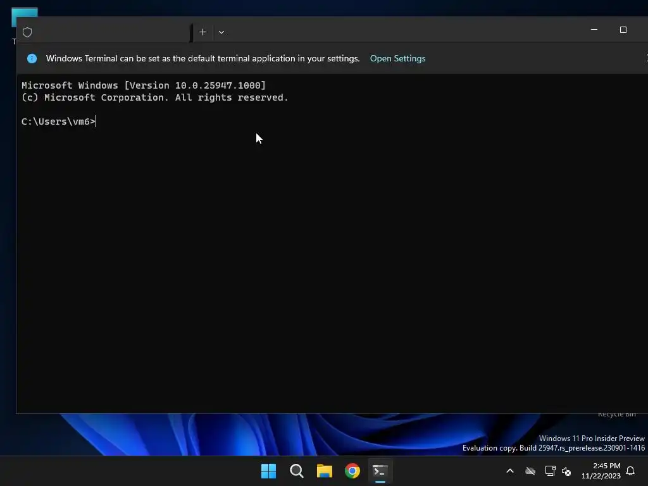Click the Microsoft Windows version text line
Screen dimensions: 648x486
[x=144, y=85]
